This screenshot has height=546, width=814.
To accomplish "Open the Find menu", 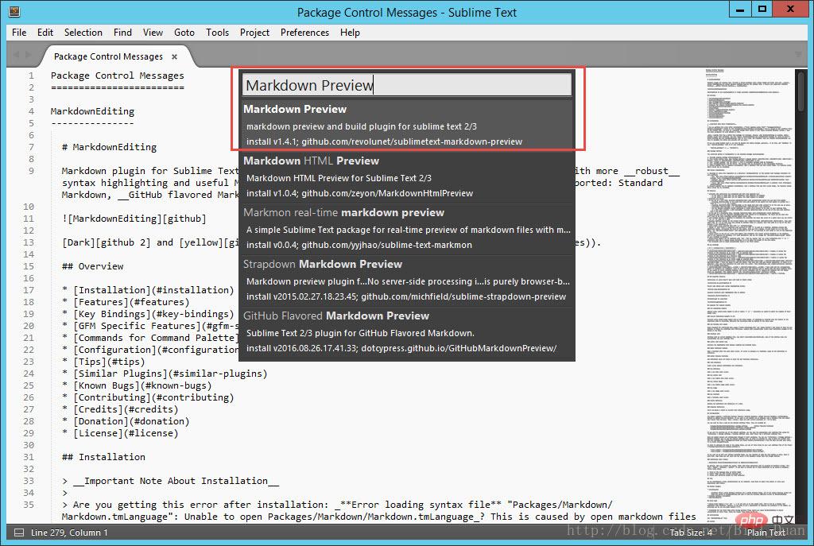I will pos(122,32).
